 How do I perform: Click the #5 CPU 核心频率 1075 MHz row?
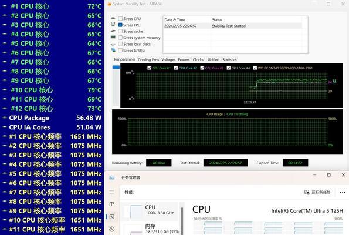click(x=52, y=174)
